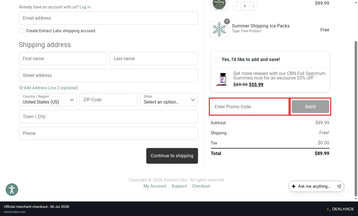Tick the 'Yes, I'd like to add and save' checkbox
Viewport: 358px width, 216px height.
[217, 59]
